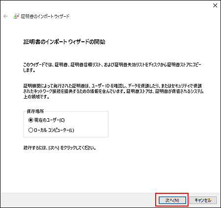Click instruction text 続行するには、[次へ] をクリック
Viewport: 221px width, 208px height.
(59, 148)
